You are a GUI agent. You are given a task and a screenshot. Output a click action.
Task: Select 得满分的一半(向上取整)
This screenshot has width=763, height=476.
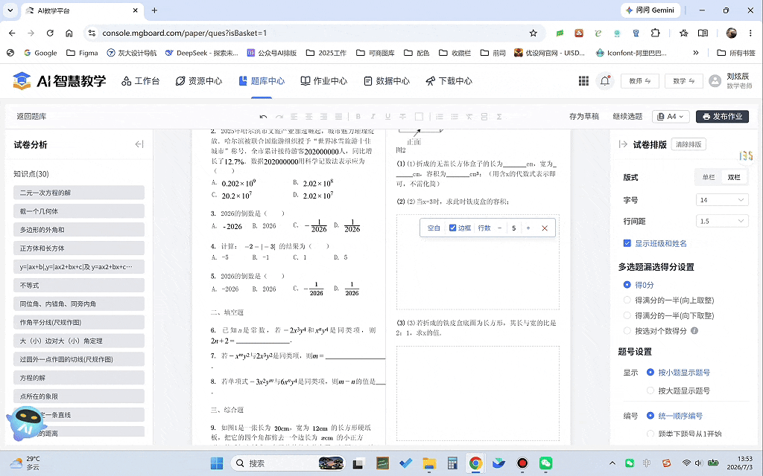(627, 300)
